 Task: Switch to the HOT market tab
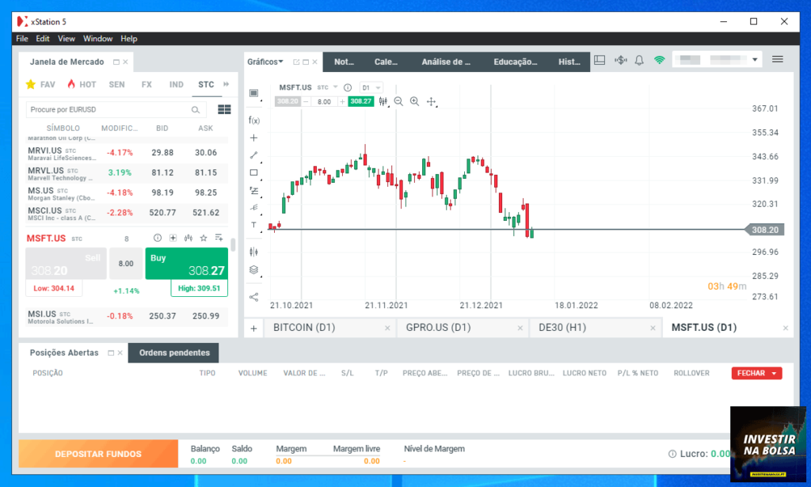click(x=82, y=84)
